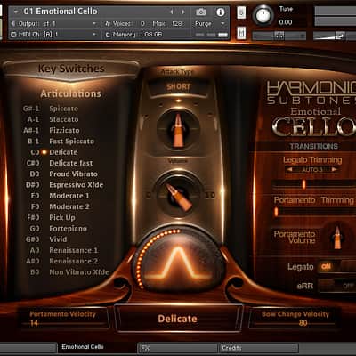Switch to the Credits tab
This screenshot has height=356, width=356.
pos(259,348)
